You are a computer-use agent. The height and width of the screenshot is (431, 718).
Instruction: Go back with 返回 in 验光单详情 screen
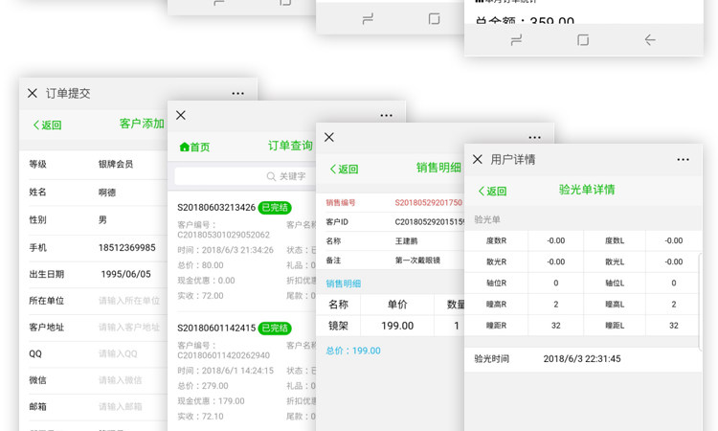pos(492,191)
